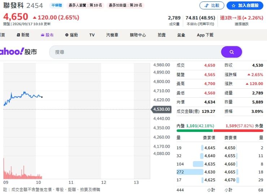Open the 拍賣 auction tab
This screenshot has height=195, width=267.
[x=162, y=35]
